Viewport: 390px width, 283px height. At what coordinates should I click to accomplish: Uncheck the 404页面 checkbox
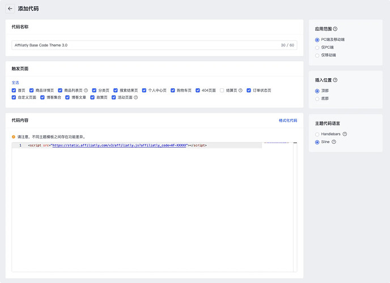(x=198, y=91)
